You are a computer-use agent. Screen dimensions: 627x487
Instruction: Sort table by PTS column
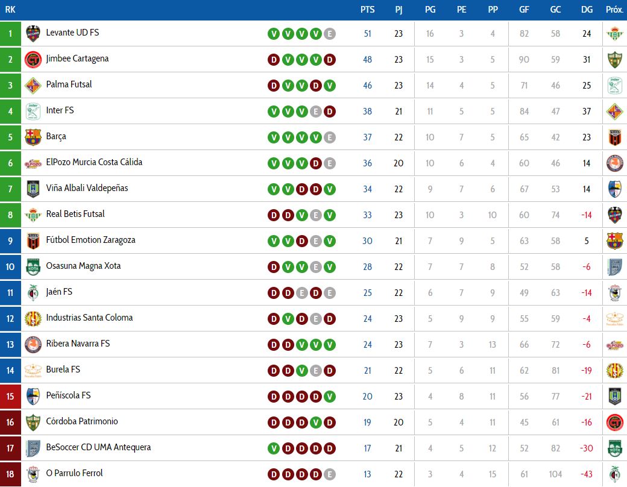click(x=368, y=10)
